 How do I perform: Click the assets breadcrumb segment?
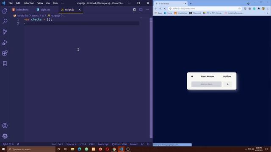[x=35, y=16]
